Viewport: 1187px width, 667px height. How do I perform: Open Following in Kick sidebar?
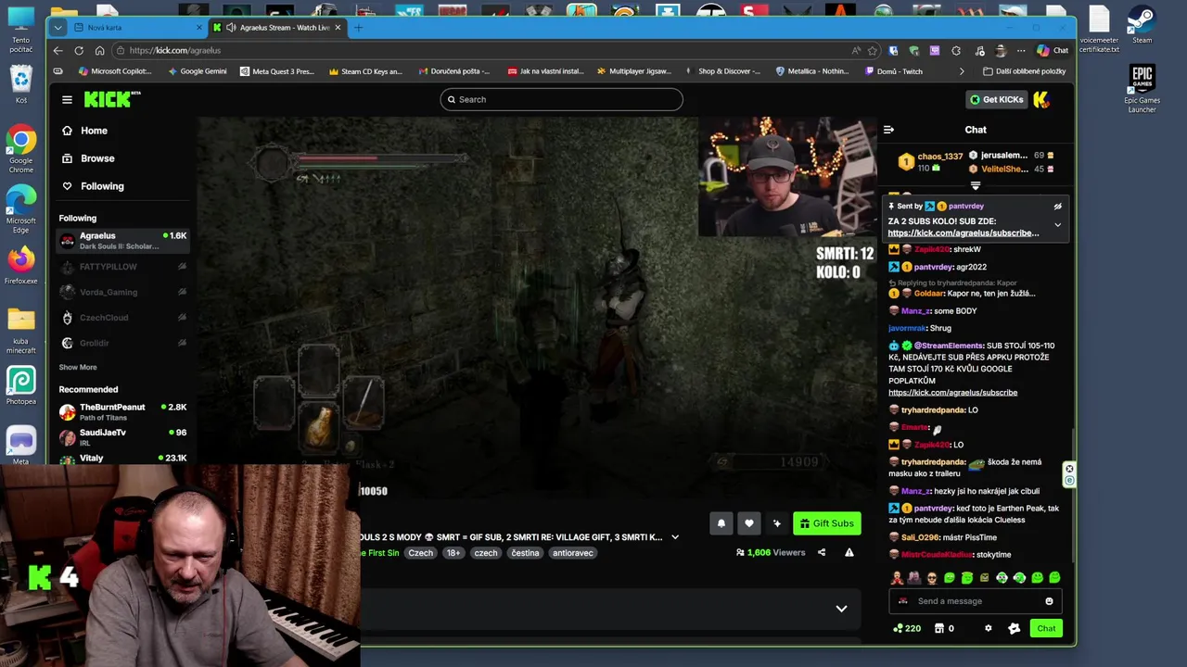pyautogui.click(x=102, y=186)
